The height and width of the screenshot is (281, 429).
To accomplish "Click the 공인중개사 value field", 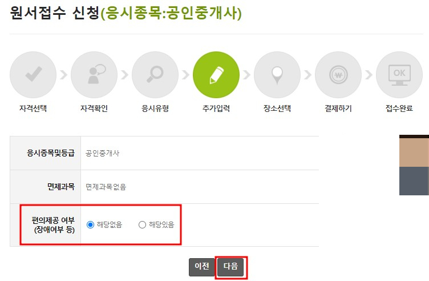I will 200,153.
